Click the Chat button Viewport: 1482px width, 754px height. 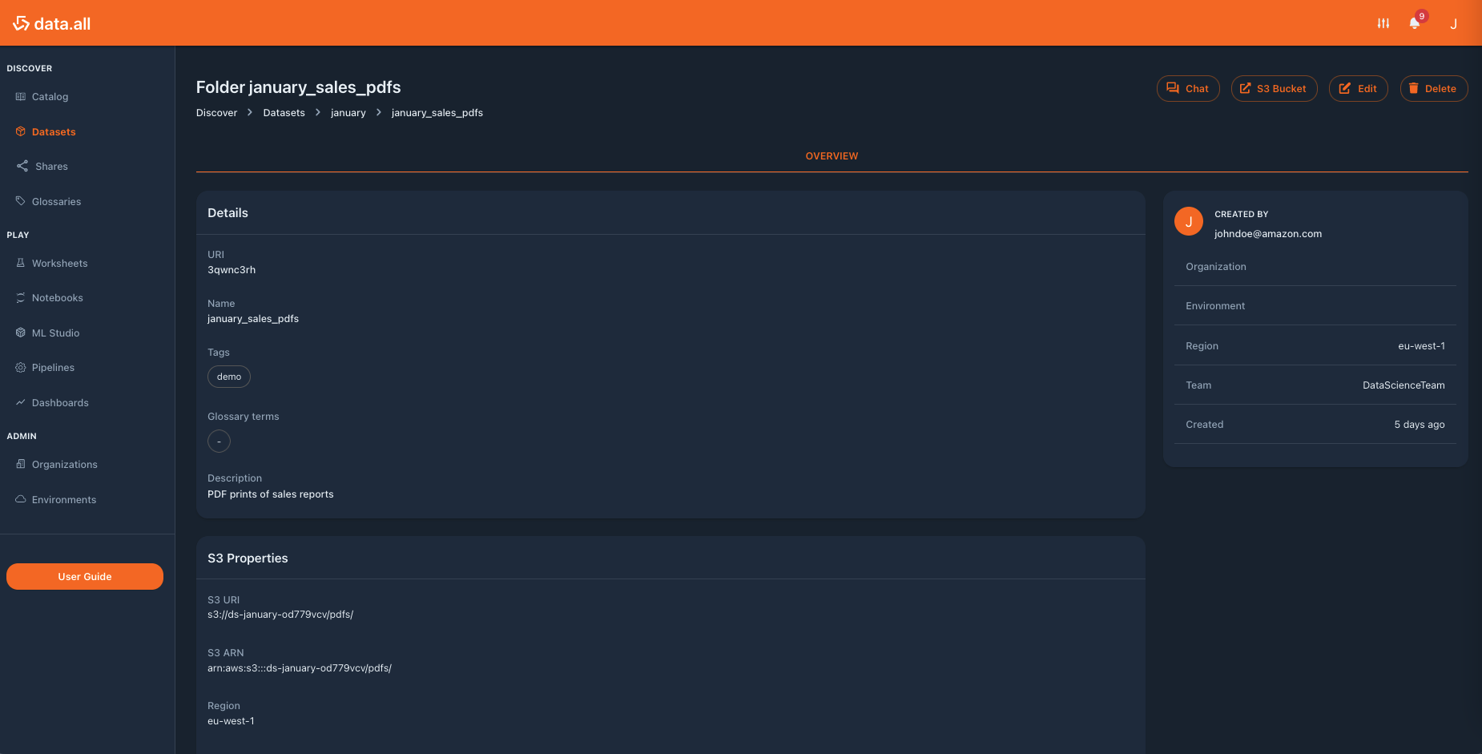tap(1188, 88)
